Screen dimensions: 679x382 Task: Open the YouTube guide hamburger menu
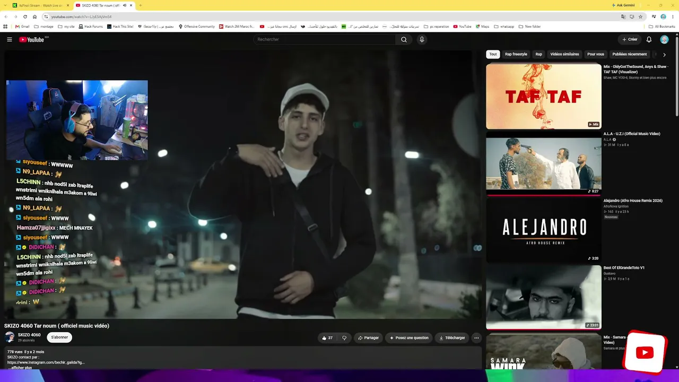[10, 40]
